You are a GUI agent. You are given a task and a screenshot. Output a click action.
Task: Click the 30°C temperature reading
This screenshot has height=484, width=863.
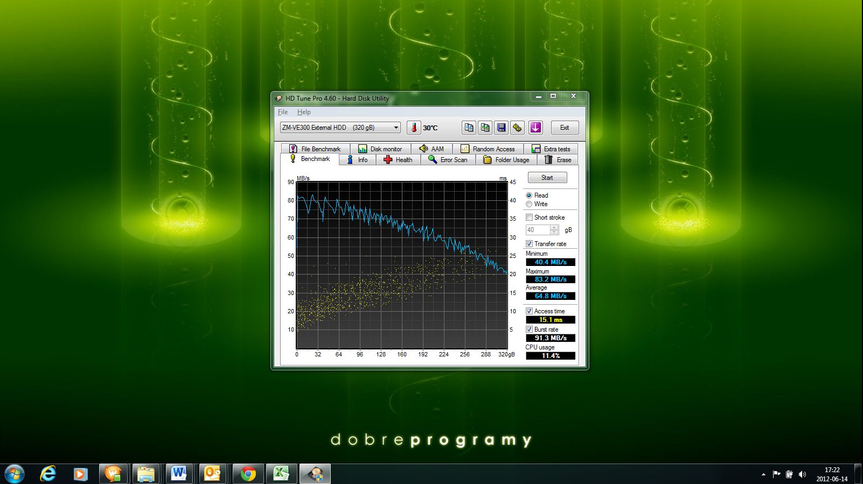(x=430, y=128)
